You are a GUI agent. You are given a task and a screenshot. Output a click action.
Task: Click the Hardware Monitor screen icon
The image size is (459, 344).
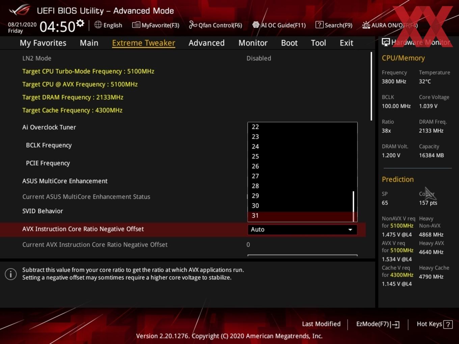point(386,42)
